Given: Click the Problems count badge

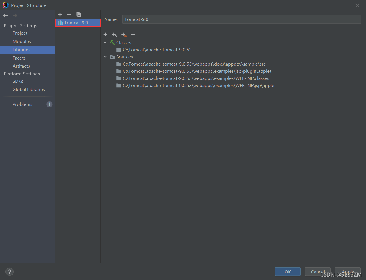Looking at the screenshot, I should tap(49, 104).
